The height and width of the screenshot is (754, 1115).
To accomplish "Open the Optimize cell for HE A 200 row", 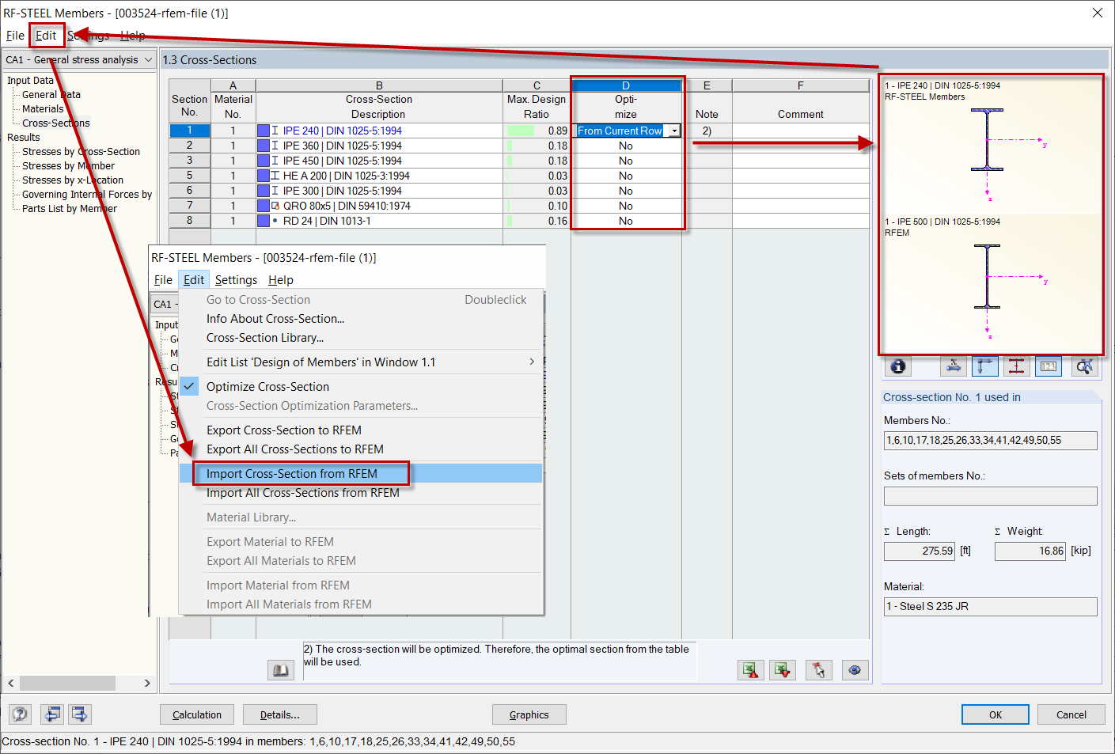I will coord(626,176).
